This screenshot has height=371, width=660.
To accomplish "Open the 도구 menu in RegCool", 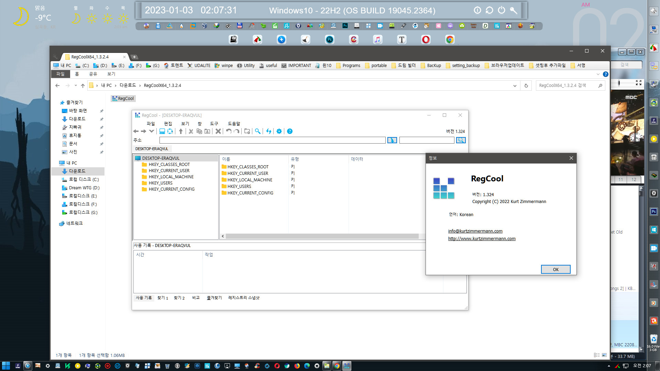I will pos(214,124).
